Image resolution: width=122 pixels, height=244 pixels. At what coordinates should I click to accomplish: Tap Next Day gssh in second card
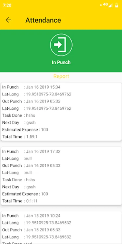tap(19, 187)
